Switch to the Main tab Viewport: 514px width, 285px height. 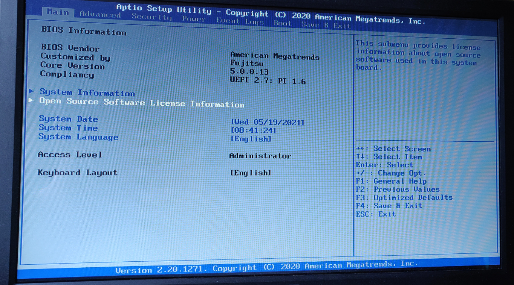point(58,12)
